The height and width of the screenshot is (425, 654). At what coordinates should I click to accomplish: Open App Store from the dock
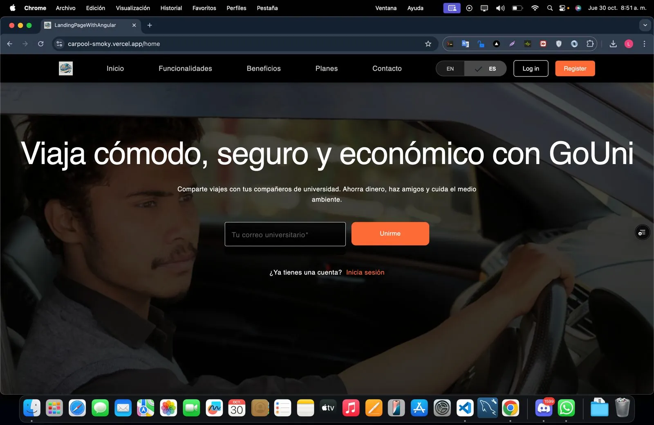pos(419,408)
